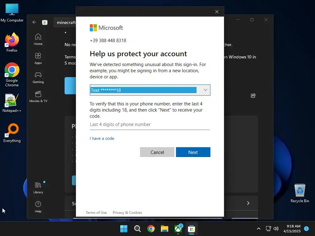Expand the Text ********18 verification dropdown
The width and height of the screenshot is (315, 236).
coord(150,90)
